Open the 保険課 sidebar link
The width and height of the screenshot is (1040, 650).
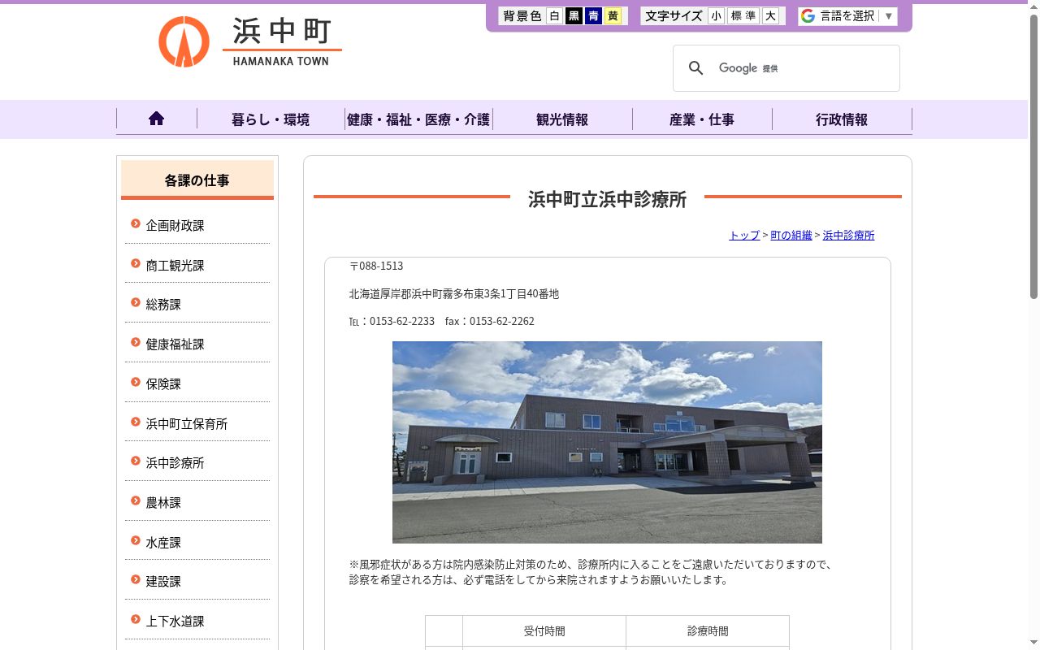point(163,384)
